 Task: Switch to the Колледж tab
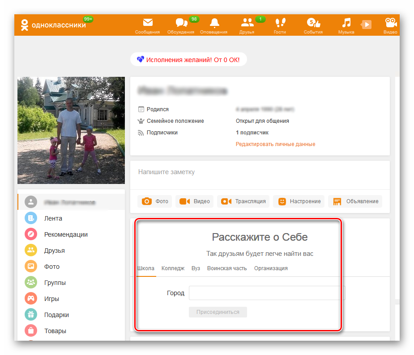pyautogui.click(x=173, y=268)
